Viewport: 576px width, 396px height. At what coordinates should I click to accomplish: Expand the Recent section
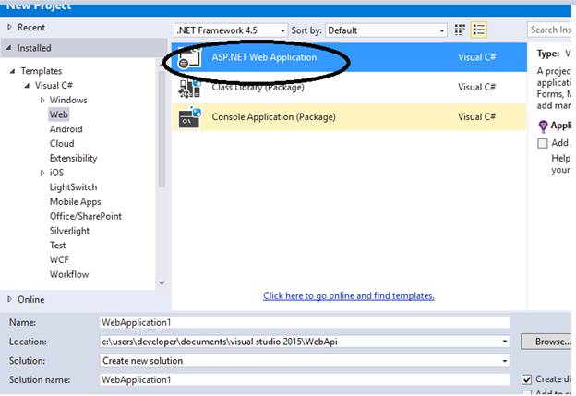pos(9,27)
